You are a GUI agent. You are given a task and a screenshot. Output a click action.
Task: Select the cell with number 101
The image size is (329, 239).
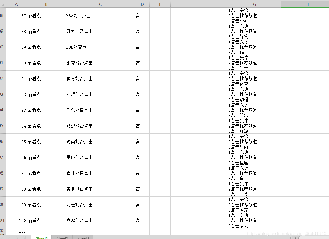16,231
